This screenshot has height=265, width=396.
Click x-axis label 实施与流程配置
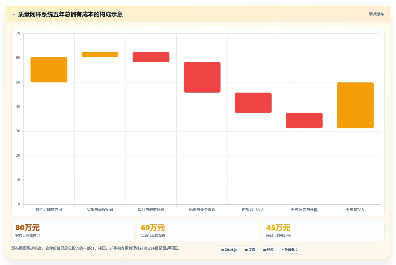(100, 210)
